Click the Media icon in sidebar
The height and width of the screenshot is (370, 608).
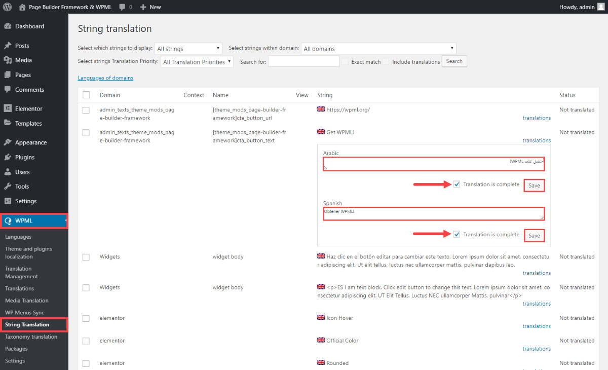8,60
